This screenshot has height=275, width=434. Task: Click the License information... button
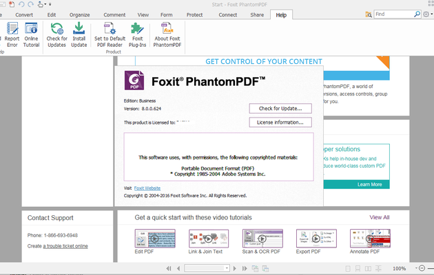(x=280, y=122)
